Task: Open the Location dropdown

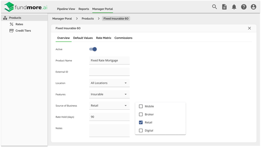Action: coord(109,83)
